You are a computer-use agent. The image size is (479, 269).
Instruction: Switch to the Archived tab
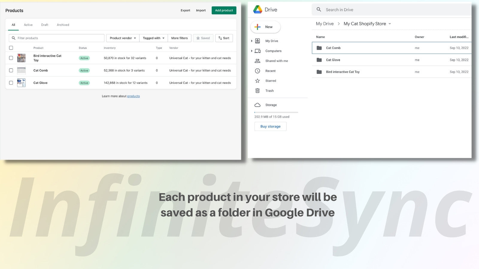click(63, 25)
